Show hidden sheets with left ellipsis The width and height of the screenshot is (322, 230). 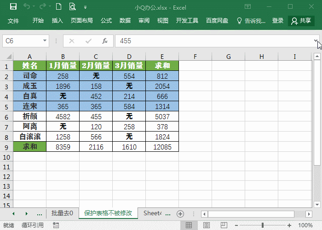(40, 214)
